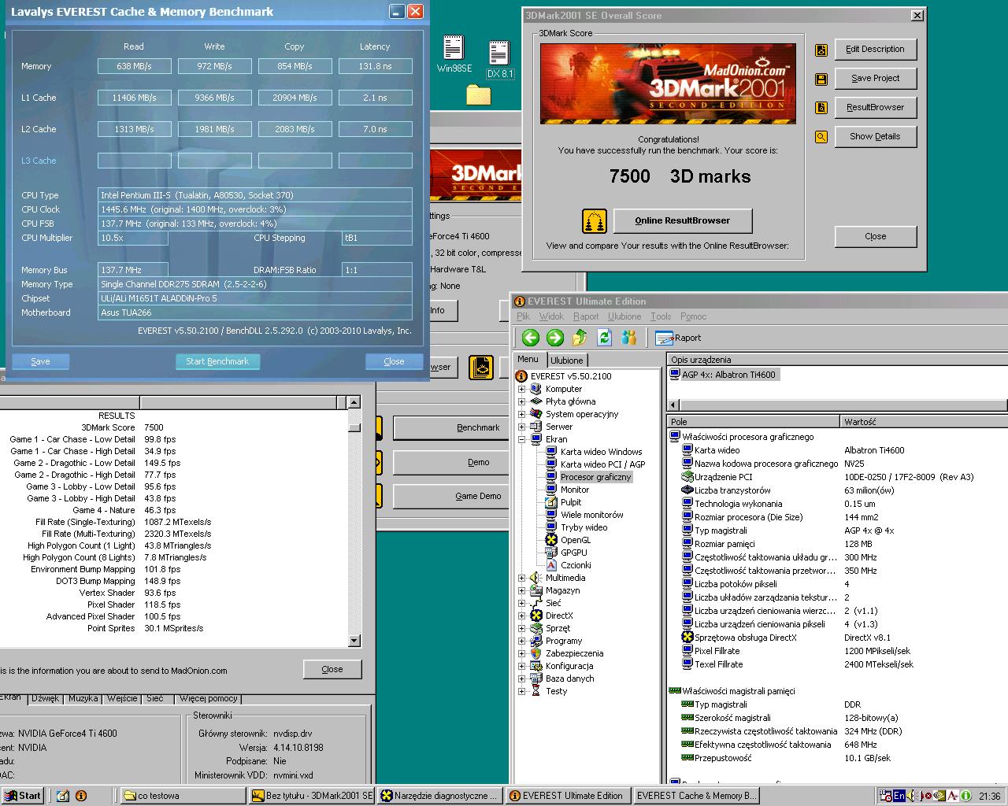Open the Tools menu in EVEREST
The height and width of the screenshot is (806, 1008).
point(661,316)
